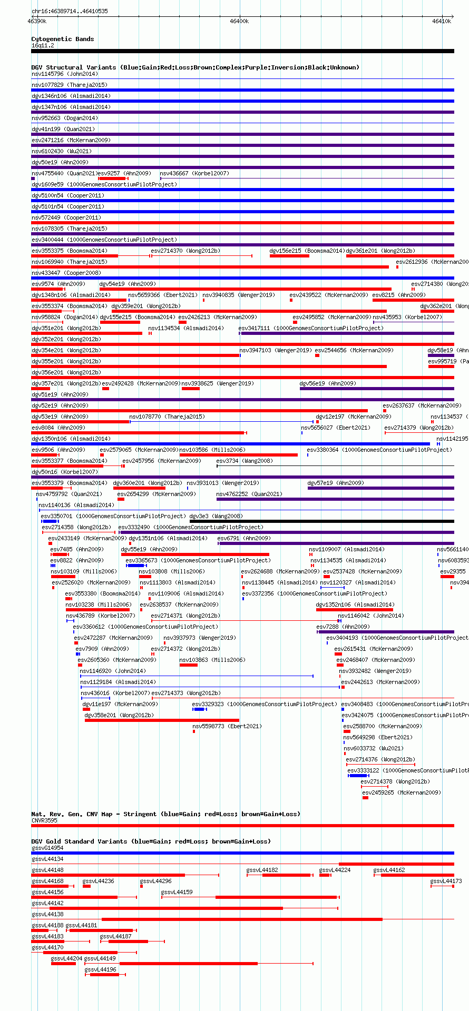
Task: Click variant nsv3947103 (Wenger2019)
Action: tap(276, 350)
